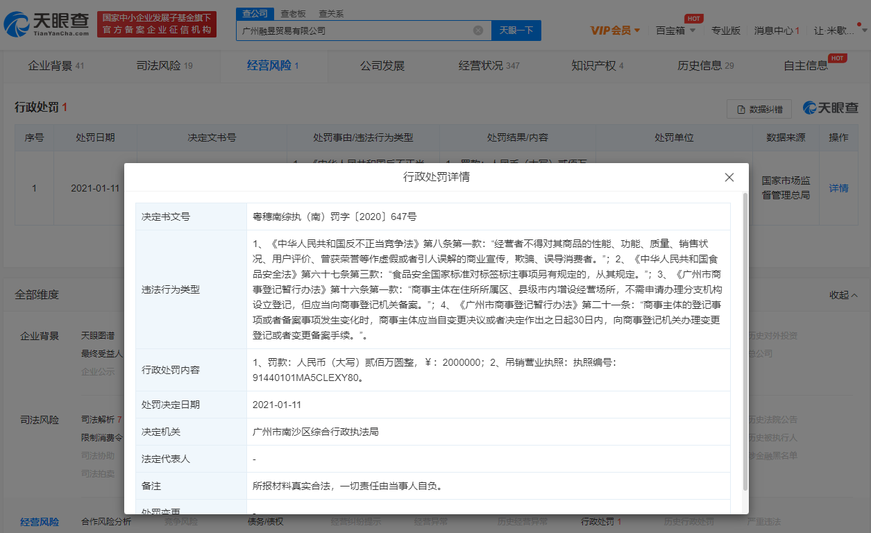Screen dimensions: 871x533
Task: Click the Tianyancha logo in header
Action: click(x=47, y=24)
